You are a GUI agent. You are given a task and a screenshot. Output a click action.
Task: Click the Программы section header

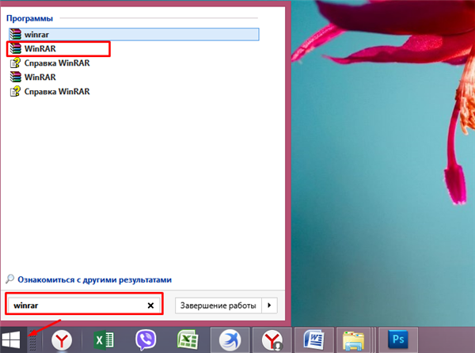(x=30, y=18)
